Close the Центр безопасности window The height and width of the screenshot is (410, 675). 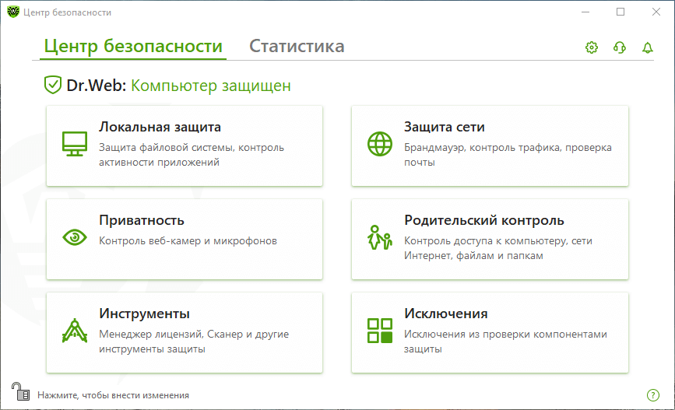[656, 12]
